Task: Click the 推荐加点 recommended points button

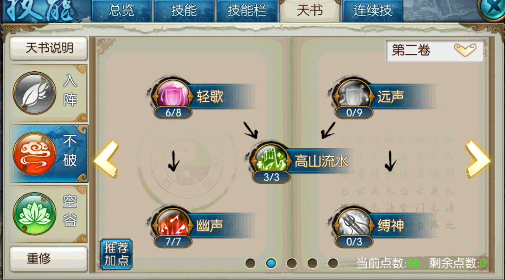Action: pyautogui.click(x=116, y=254)
